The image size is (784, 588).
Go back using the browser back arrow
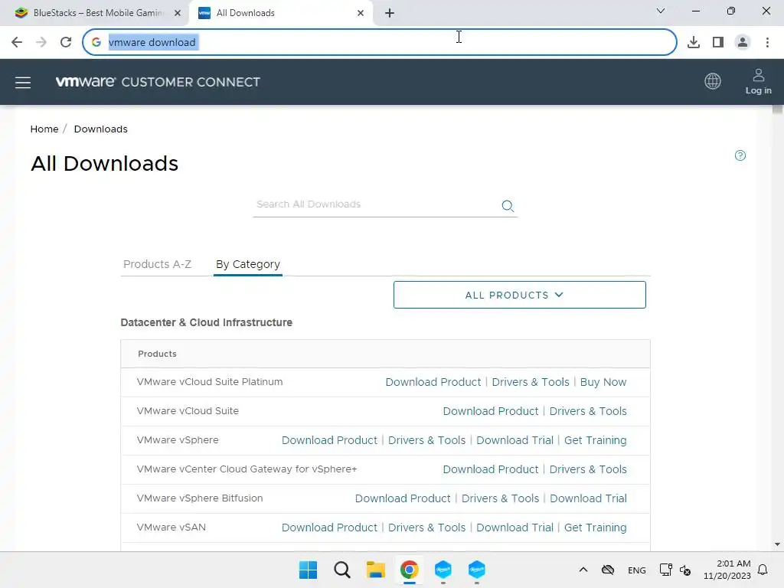pos(17,42)
